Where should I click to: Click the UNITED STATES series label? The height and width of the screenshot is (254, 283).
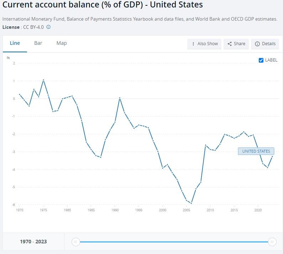(x=256, y=151)
